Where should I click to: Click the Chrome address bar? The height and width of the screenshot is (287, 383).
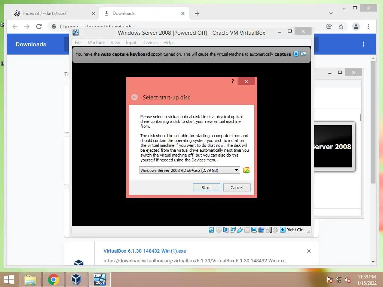tap(186, 27)
